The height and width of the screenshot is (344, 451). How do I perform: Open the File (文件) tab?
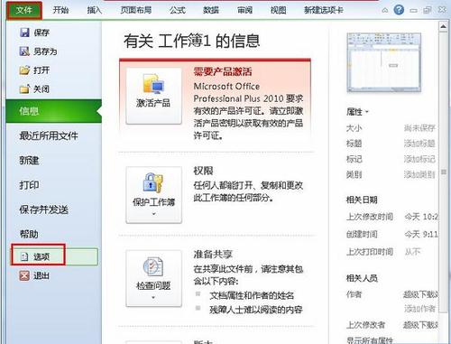point(24,10)
